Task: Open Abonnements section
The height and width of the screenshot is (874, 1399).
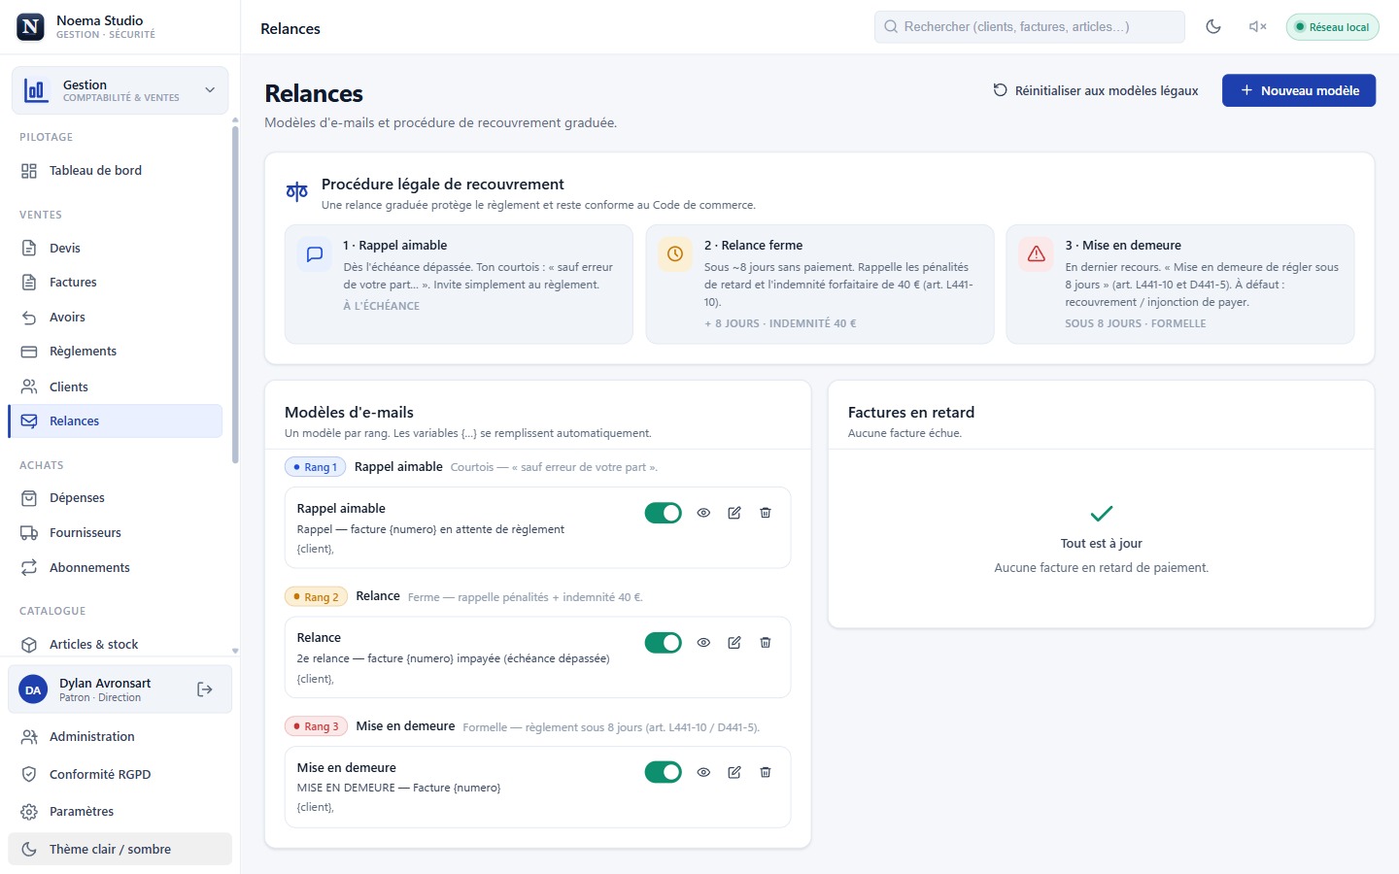Action: (x=115, y=568)
